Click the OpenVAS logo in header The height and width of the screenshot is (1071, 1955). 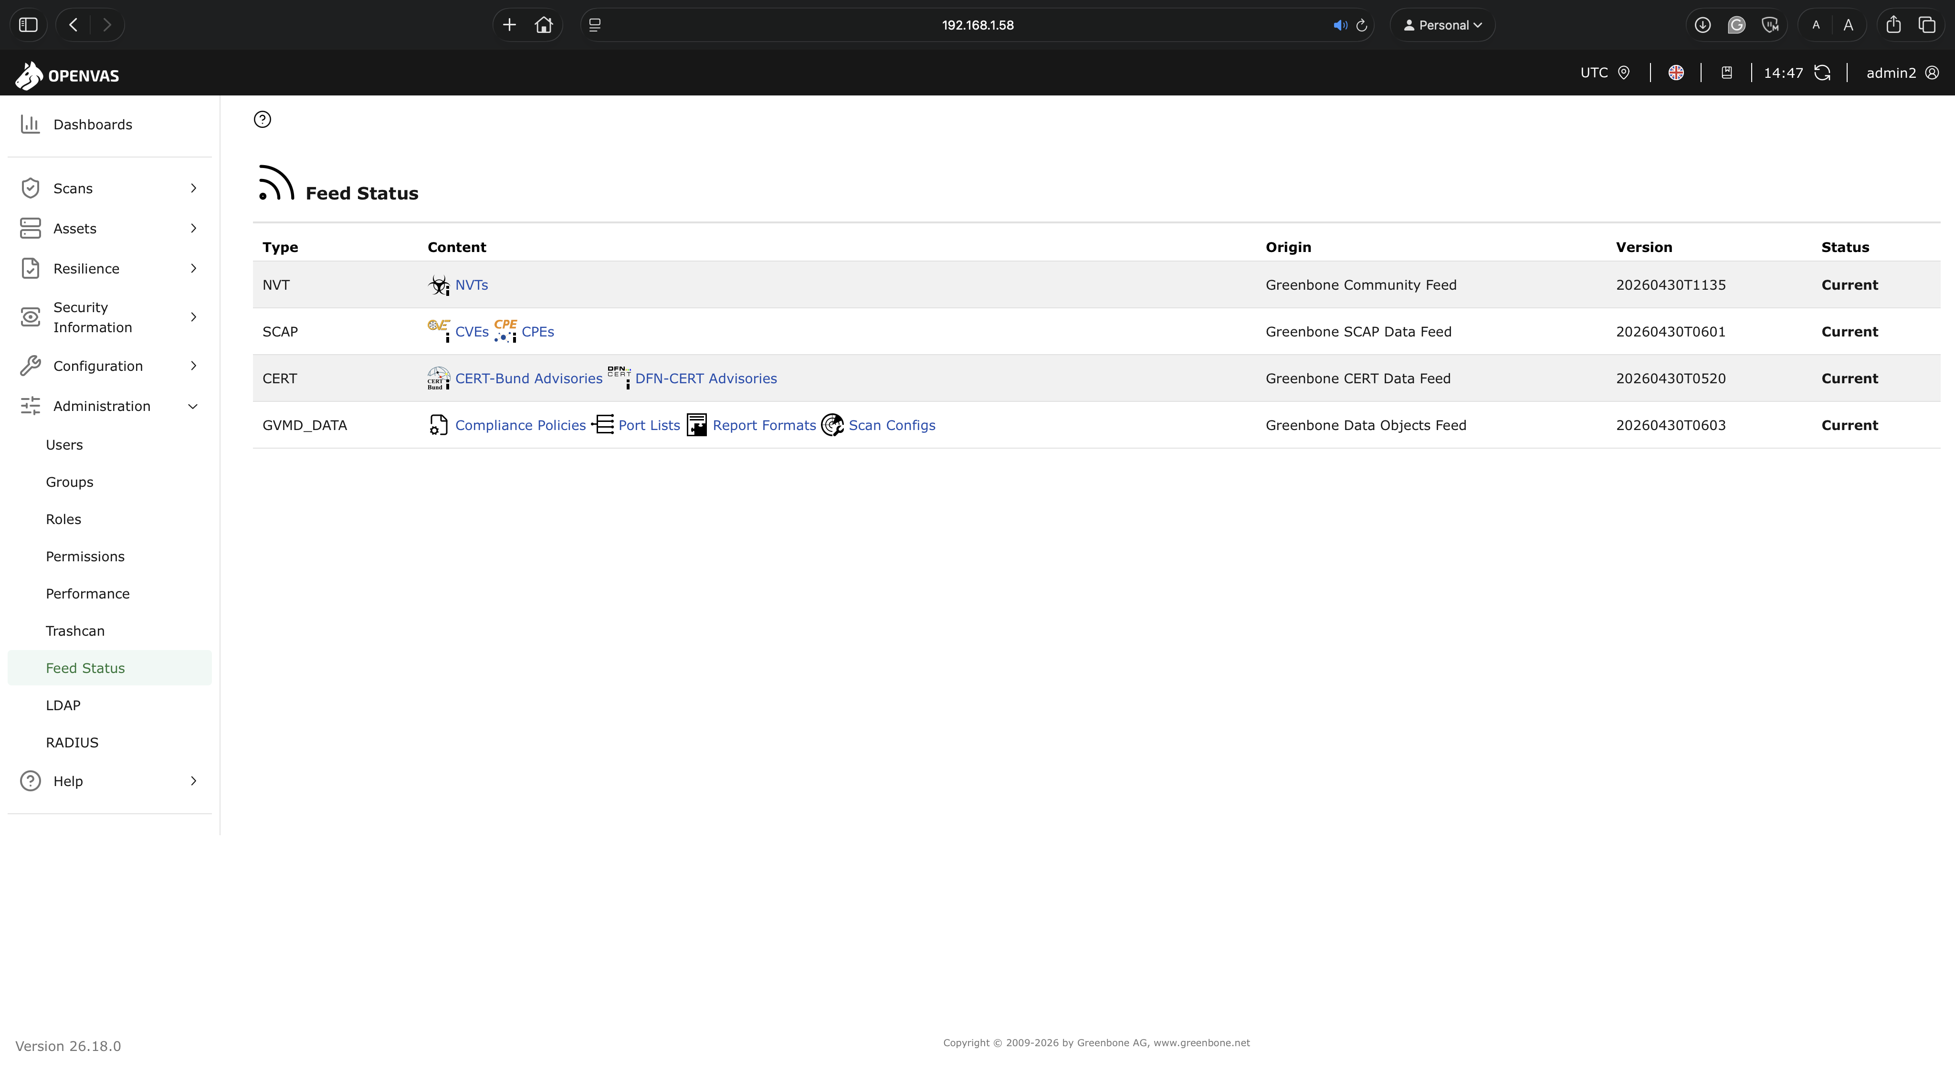[x=68, y=75]
